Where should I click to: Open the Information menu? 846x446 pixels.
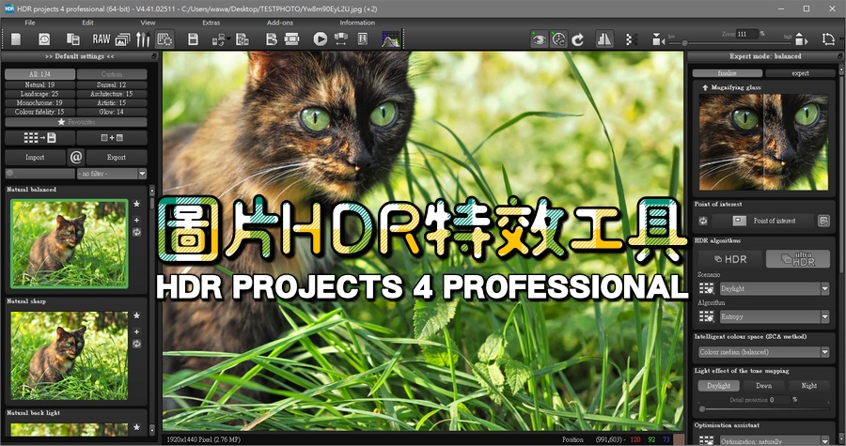(357, 23)
